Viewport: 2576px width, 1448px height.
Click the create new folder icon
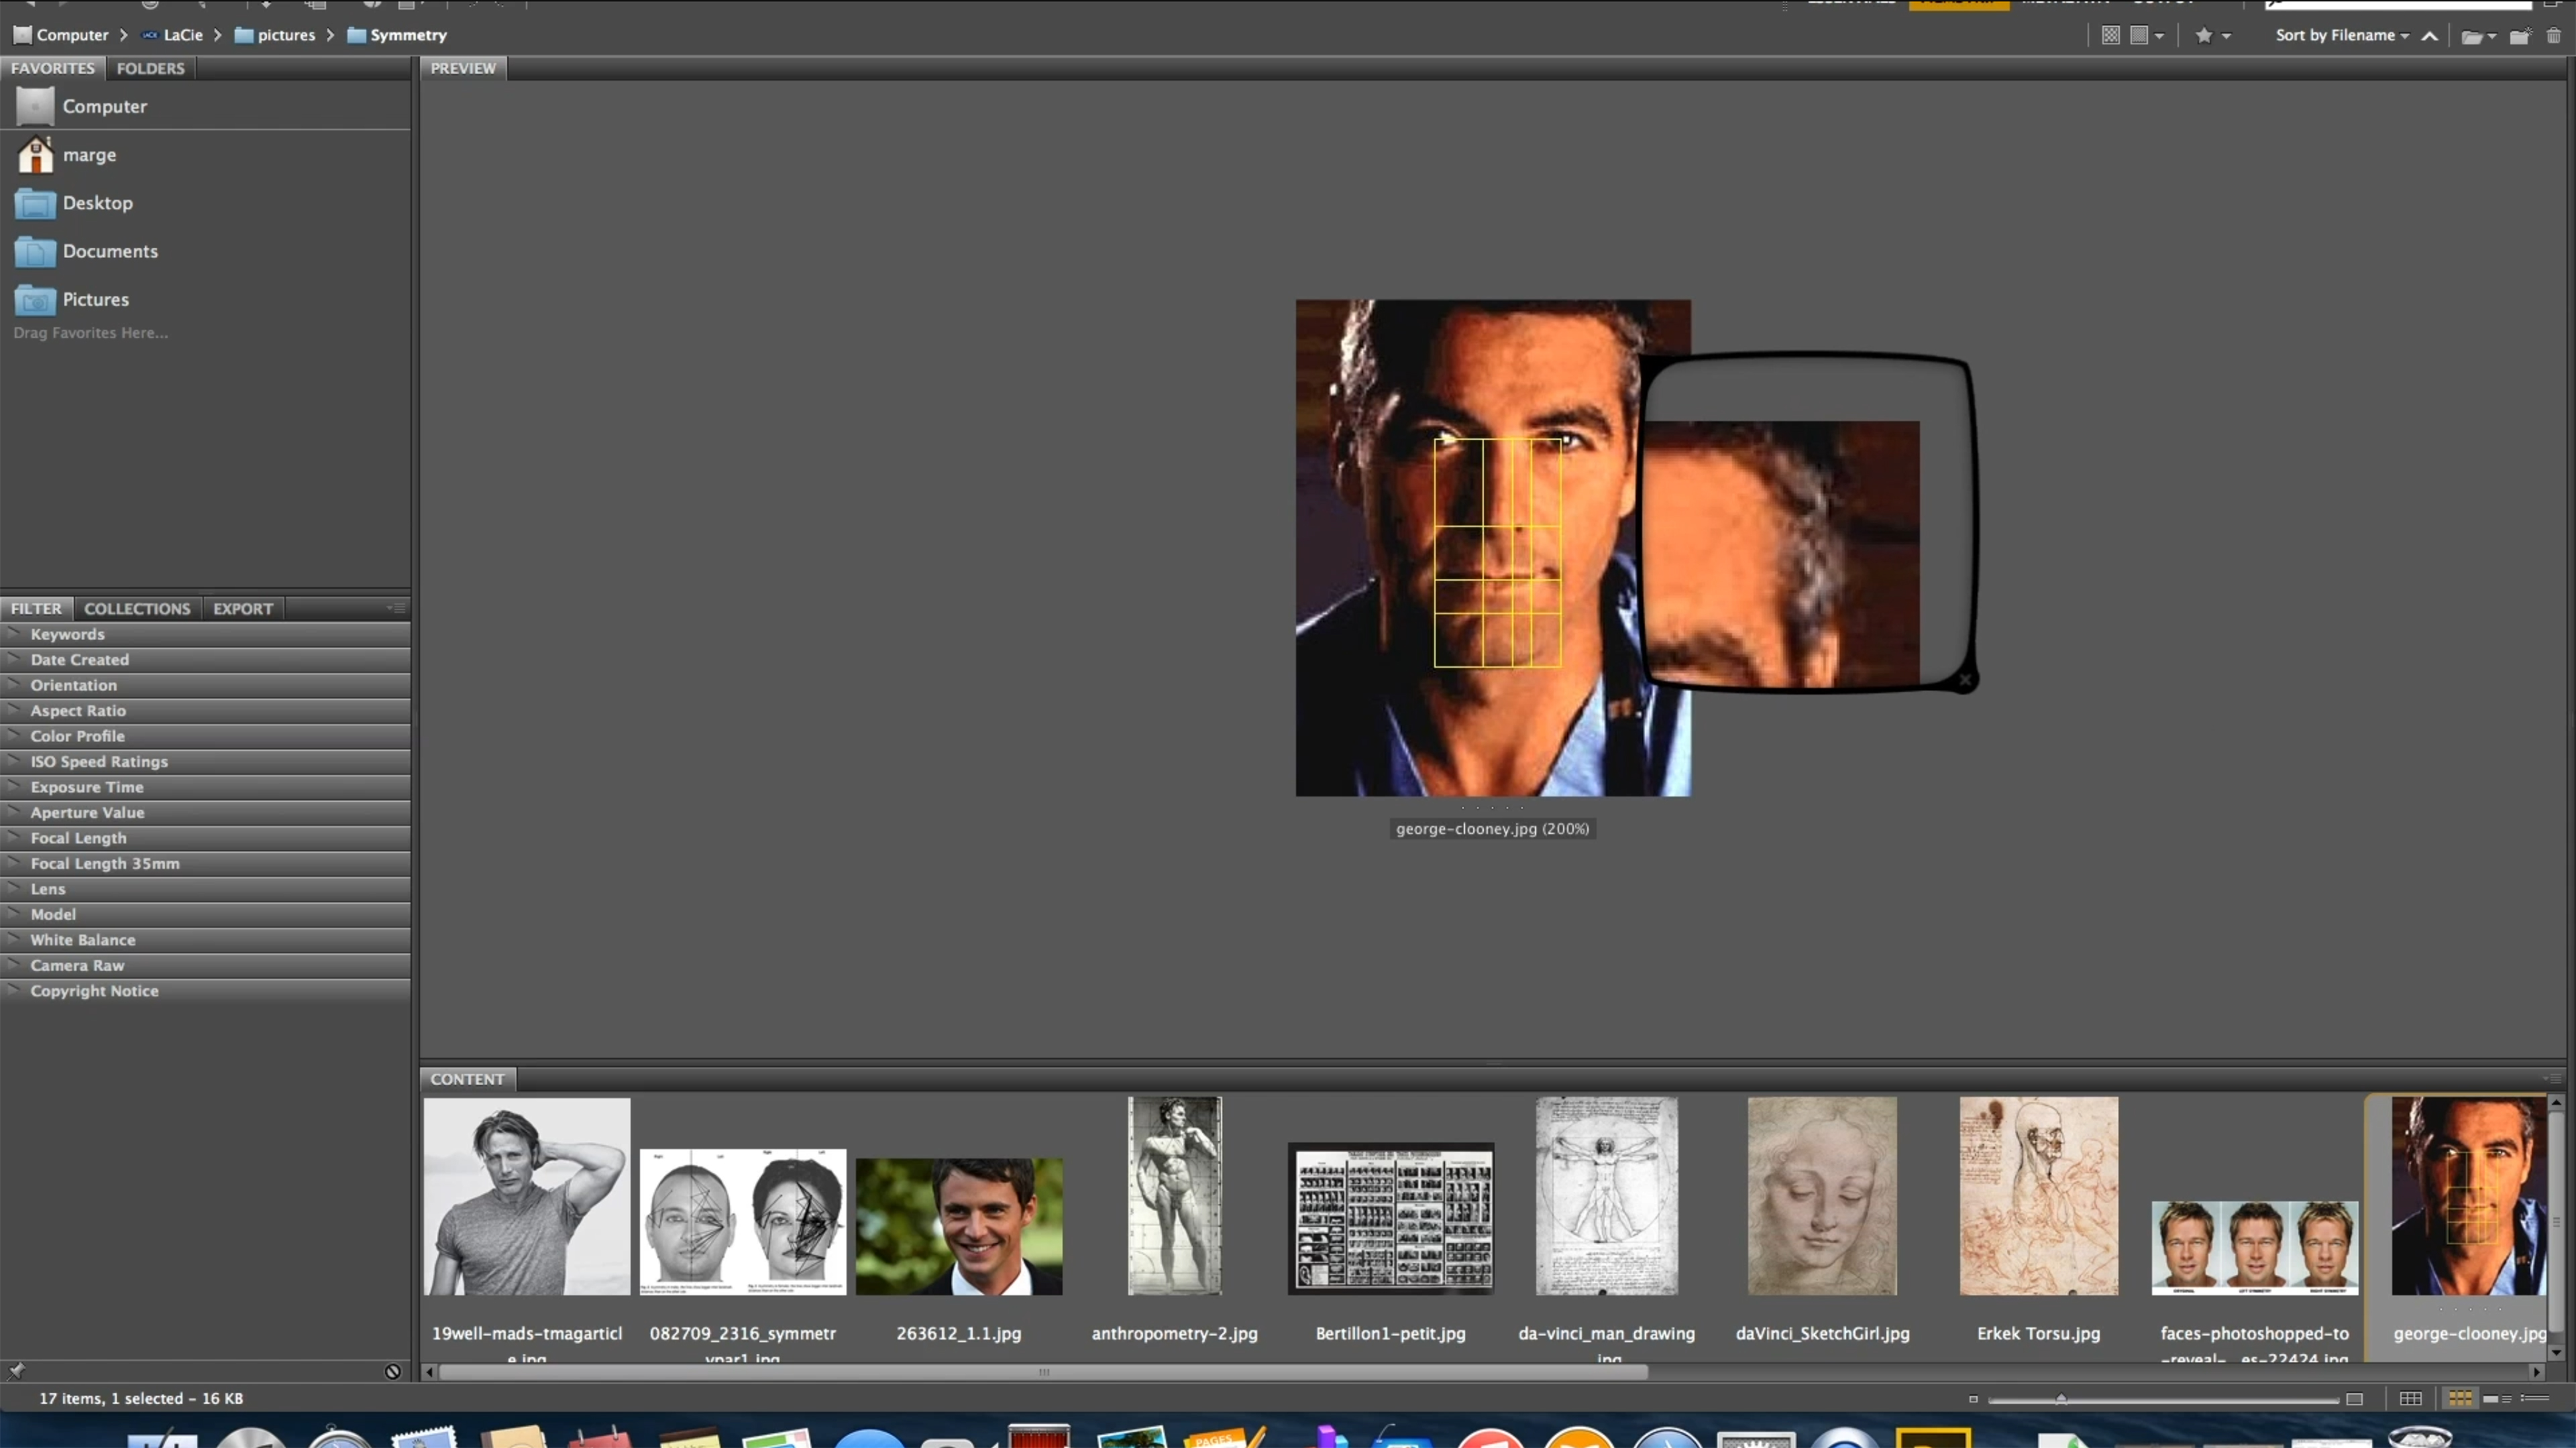point(2519,36)
